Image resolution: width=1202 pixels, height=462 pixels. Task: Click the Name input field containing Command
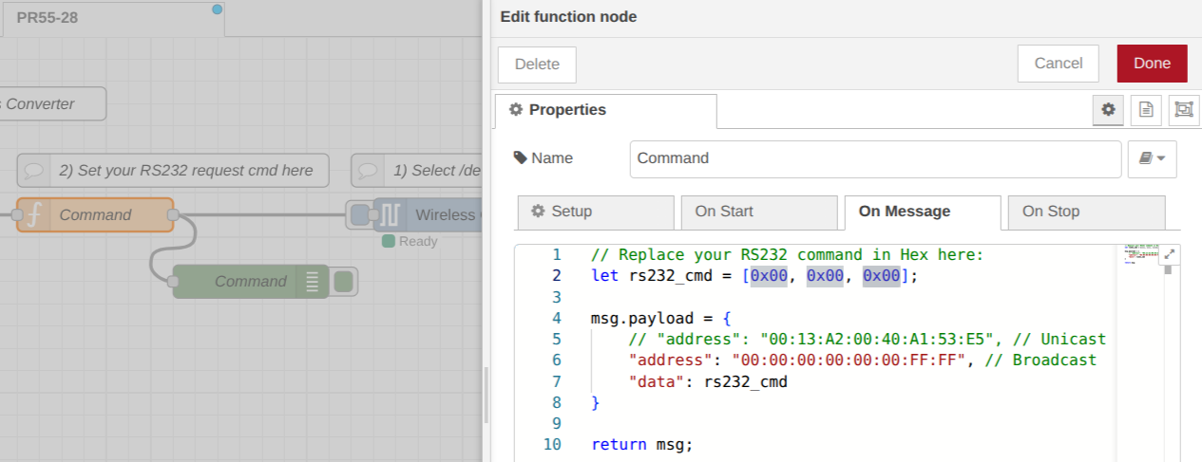[875, 158]
